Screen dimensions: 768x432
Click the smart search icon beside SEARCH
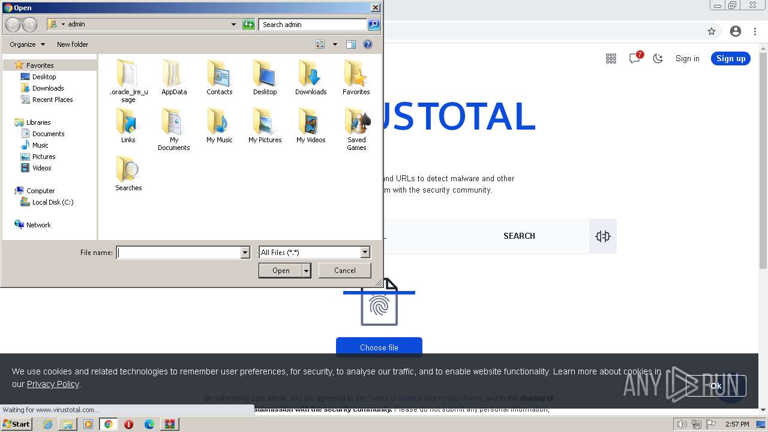(603, 236)
